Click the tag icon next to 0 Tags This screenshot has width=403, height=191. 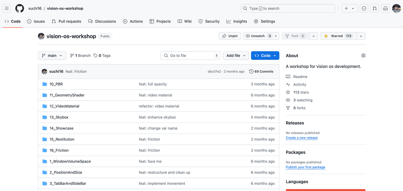(x=96, y=56)
